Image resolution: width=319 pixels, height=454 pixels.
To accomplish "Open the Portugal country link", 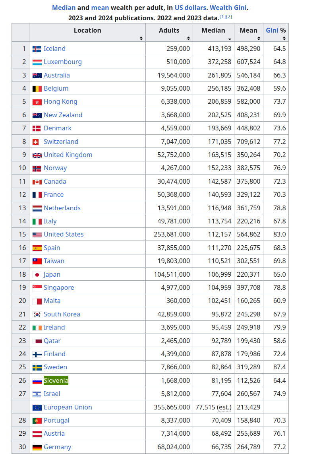I will [x=56, y=421].
